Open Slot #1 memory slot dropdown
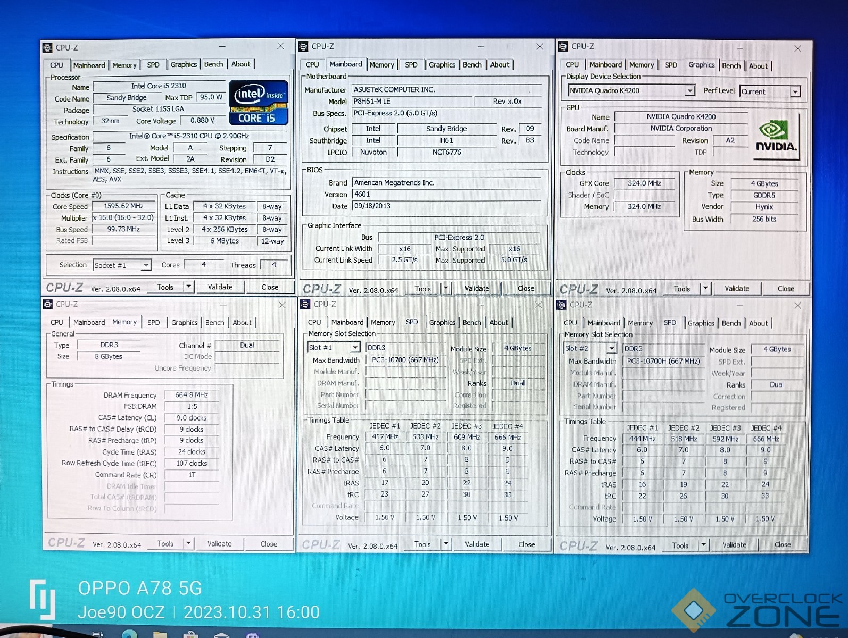 click(355, 348)
